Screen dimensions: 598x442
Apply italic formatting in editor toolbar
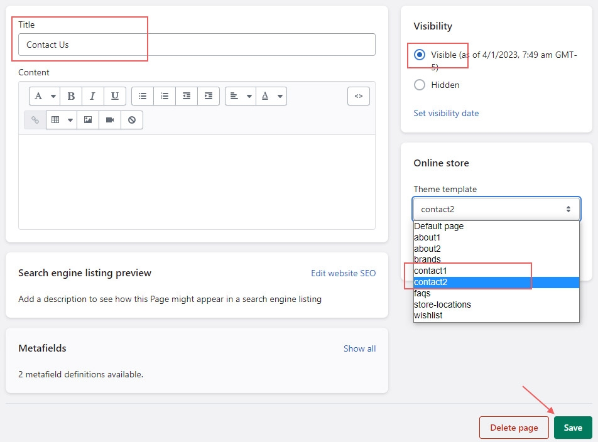[92, 96]
